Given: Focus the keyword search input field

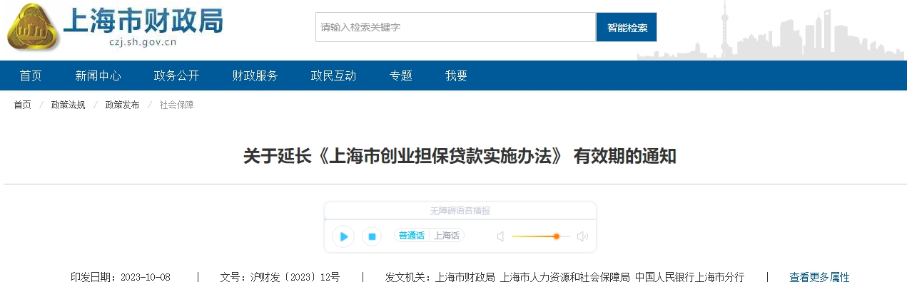Looking at the screenshot, I should [x=455, y=27].
